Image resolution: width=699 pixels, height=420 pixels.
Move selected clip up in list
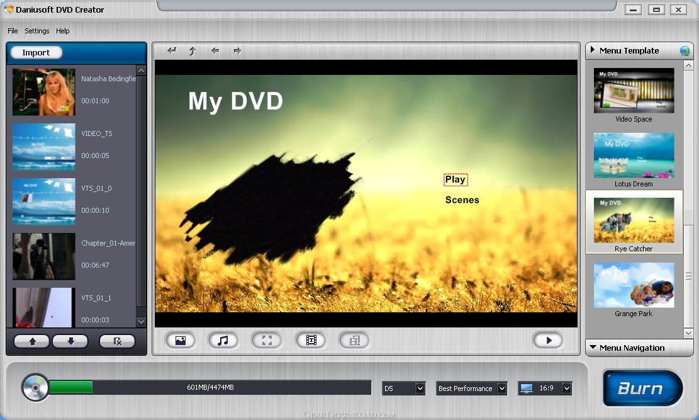coord(33,341)
